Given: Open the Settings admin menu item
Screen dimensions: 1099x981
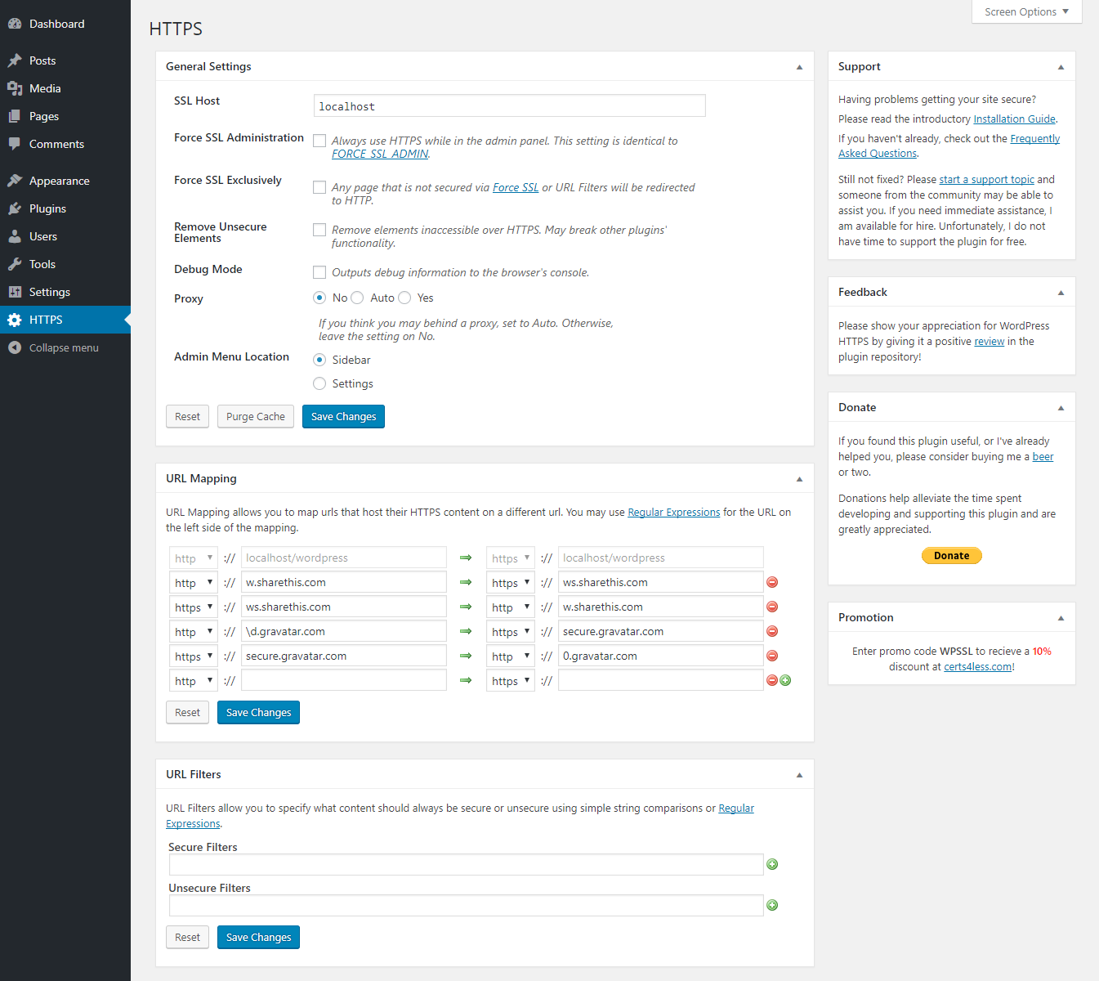Looking at the screenshot, I should click(x=49, y=292).
